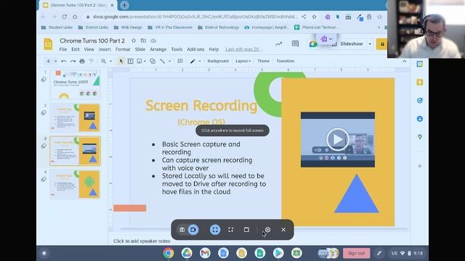The image size is (465, 261).
Task: Click the Transition button
Action: point(286,61)
